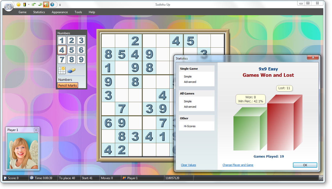Screen dimensions: 332x189
Task: Click the yellow sun new game icon
Action: click(19, 5)
